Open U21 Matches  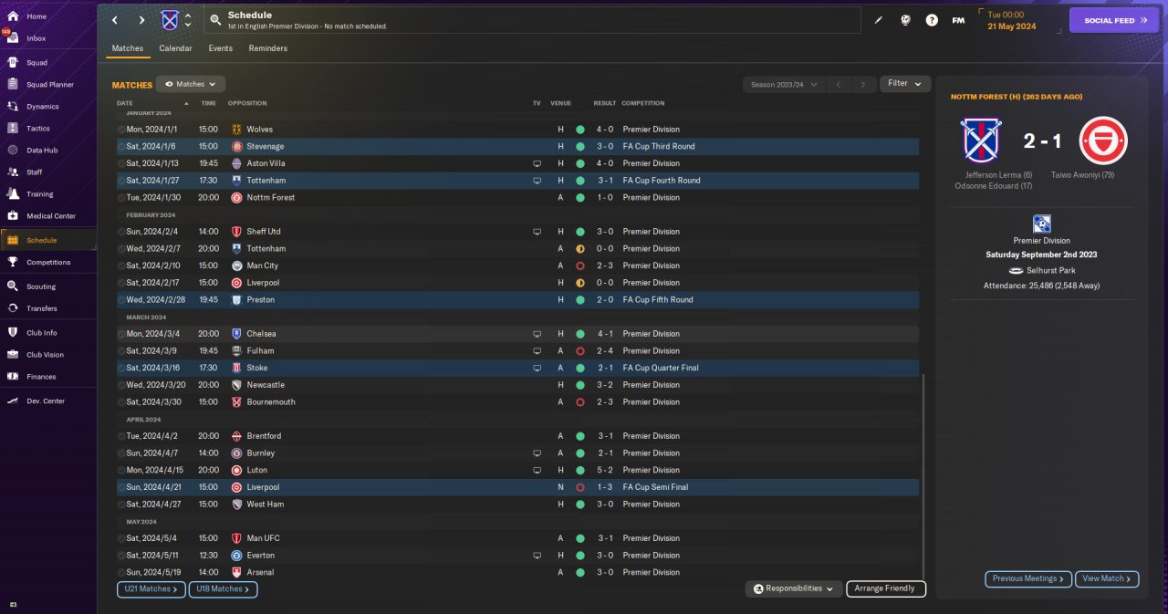[151, 589]
